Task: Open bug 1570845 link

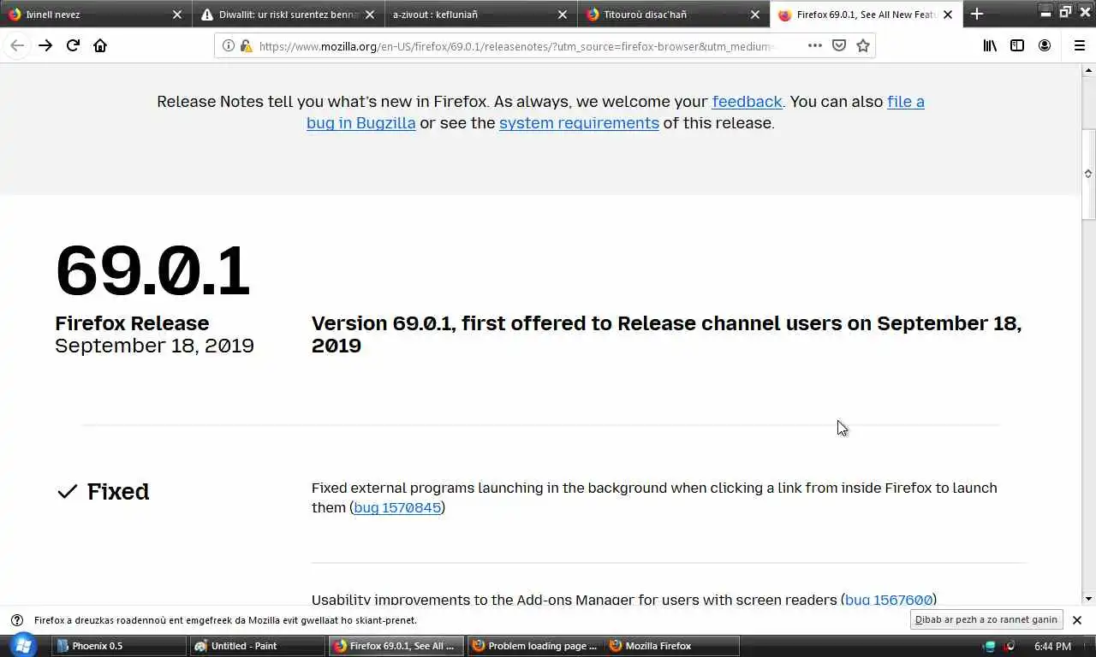Action: pyautogui.click(x=397, y=508)
